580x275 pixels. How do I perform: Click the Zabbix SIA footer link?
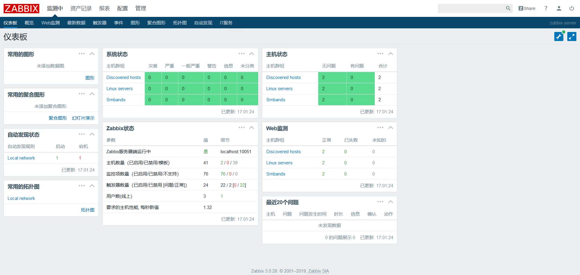(x=319, y=271)
